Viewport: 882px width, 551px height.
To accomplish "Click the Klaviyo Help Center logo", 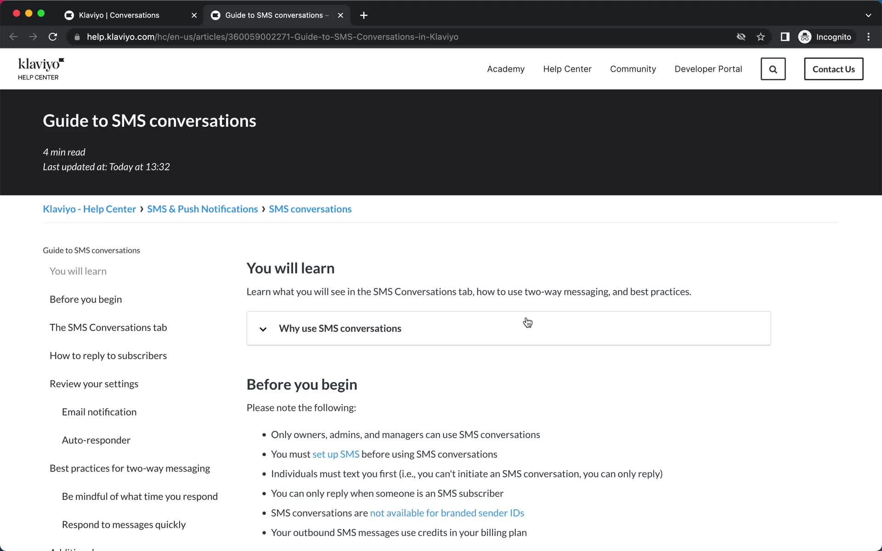I will 41,68.
